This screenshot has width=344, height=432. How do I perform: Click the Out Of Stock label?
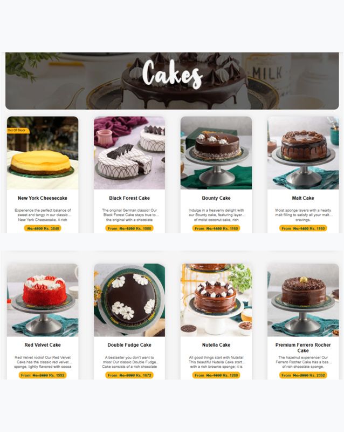pyautogui.click(x=18, y=130)
